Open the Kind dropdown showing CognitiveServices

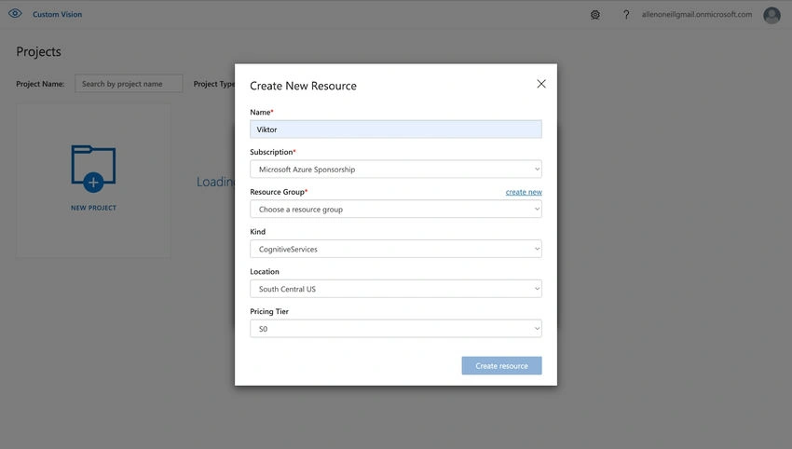(395, 249)
